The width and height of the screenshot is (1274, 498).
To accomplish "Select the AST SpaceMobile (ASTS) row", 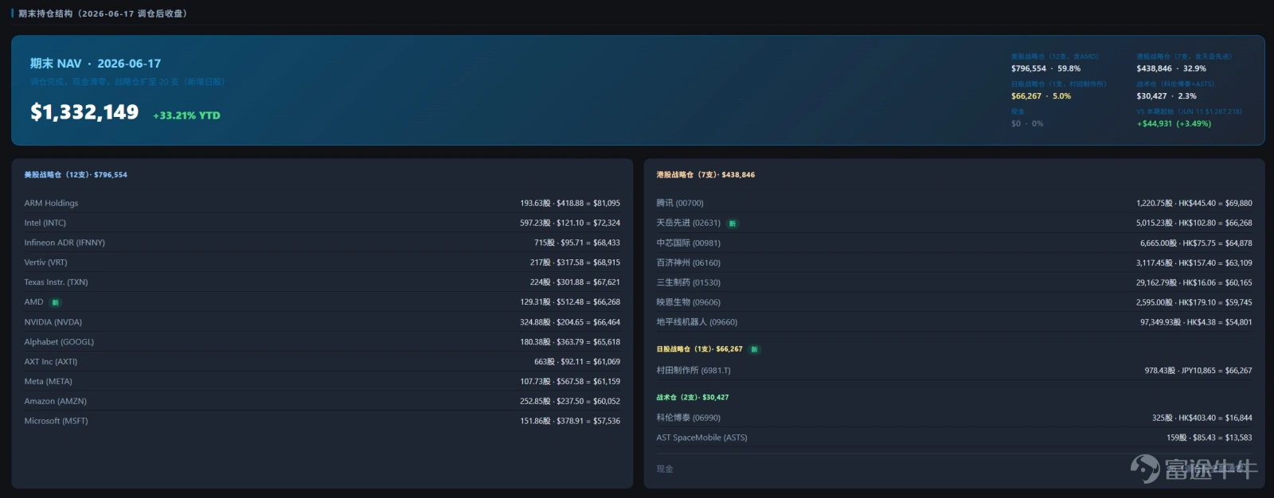I will [954, 438].
